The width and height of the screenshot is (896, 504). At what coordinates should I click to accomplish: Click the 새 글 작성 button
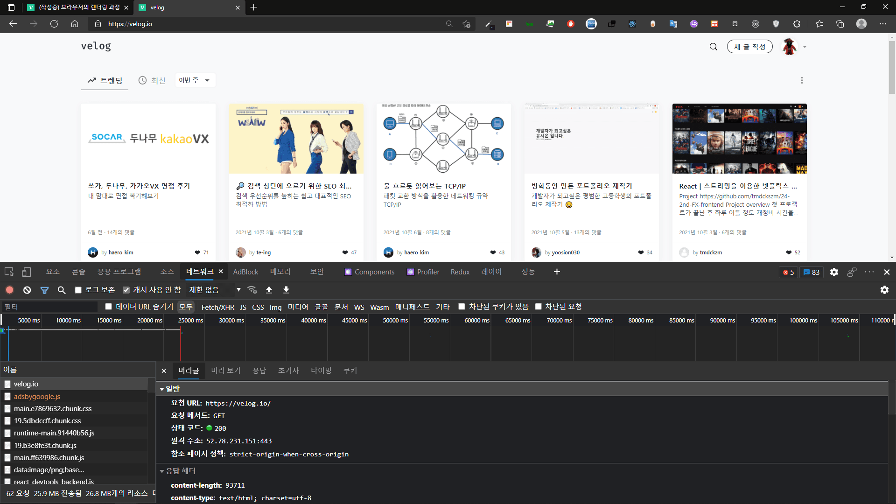click(x=749, y=47)
